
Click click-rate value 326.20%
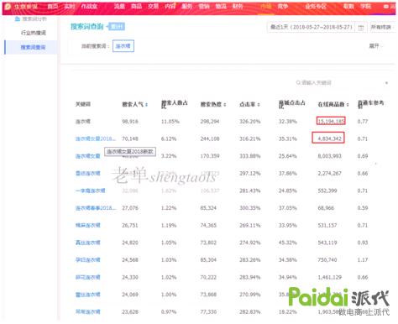(249, 122)
